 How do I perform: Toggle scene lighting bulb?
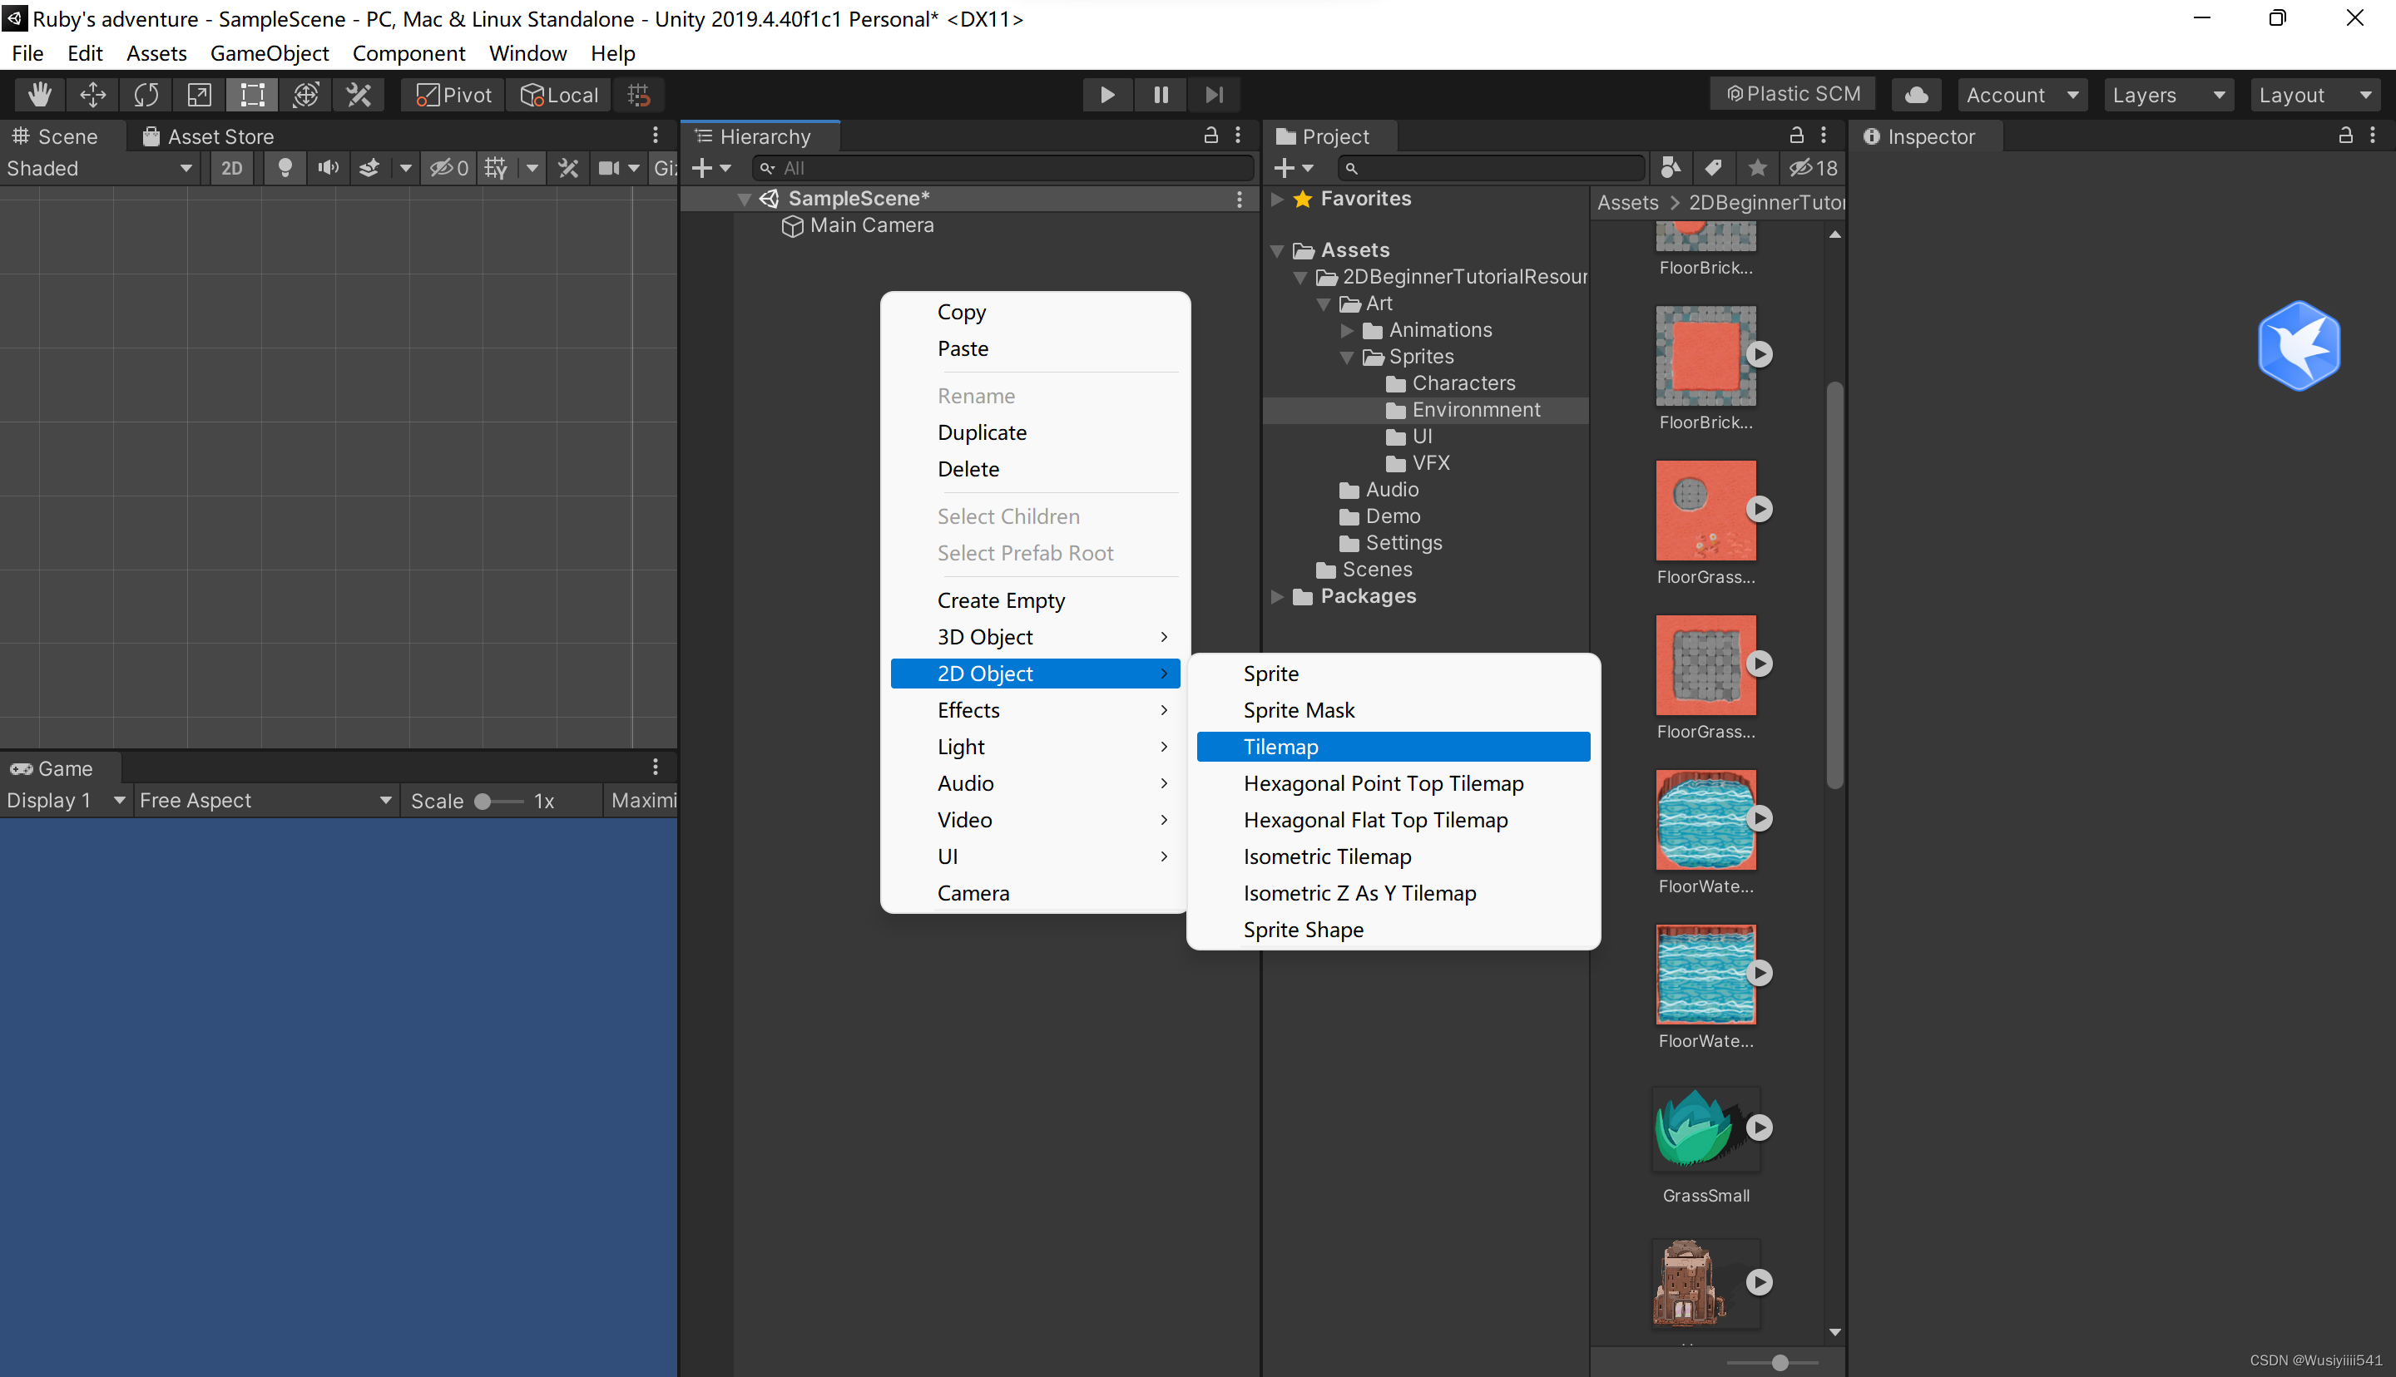(284, 168)
